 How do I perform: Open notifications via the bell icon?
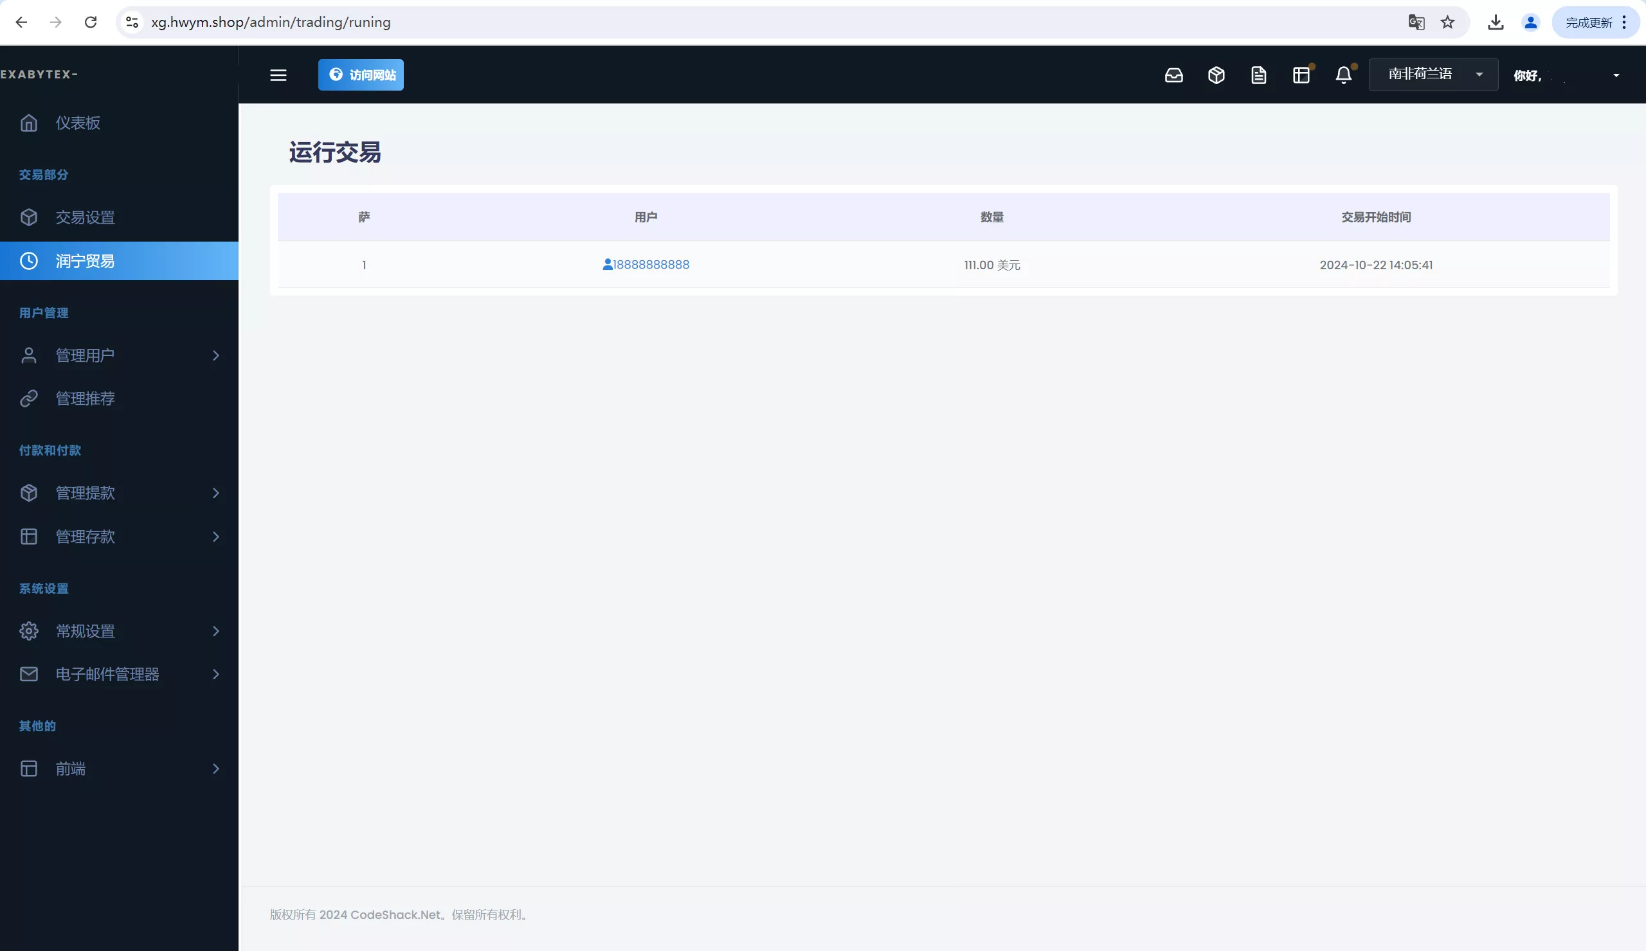click(x=1343, y=75)
